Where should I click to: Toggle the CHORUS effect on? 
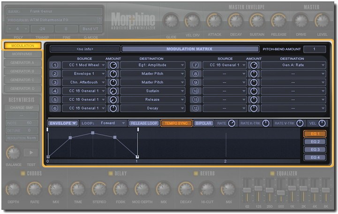tap(23, 173)
